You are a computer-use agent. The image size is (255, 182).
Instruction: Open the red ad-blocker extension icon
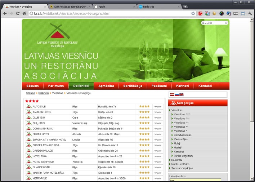click(x=200, y=13)
